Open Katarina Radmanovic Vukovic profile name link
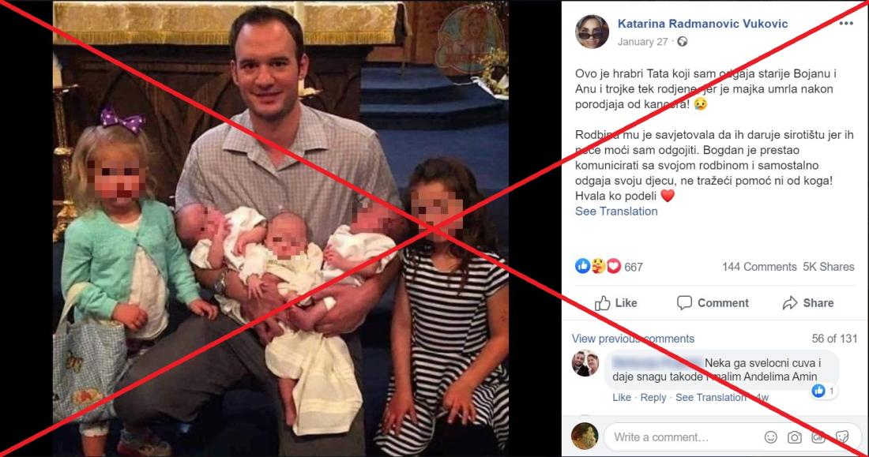869x457 pixels. tap(702, 23)
